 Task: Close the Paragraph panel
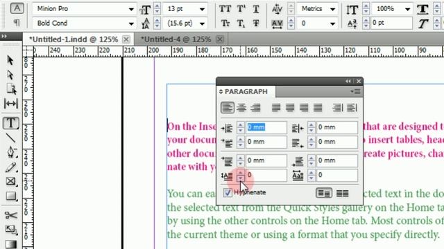click(x=359, y=82)
